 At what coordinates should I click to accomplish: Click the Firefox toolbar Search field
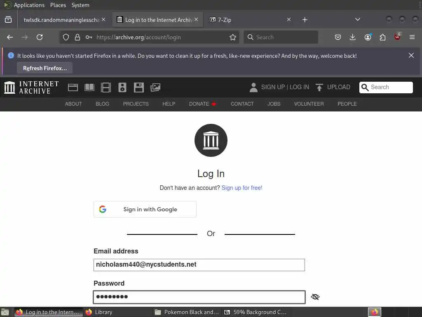pyautogui.click(x=281, y=37)
